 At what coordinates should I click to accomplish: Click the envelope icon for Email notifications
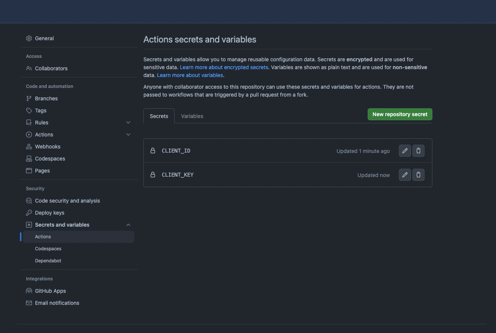click(x=29, y=303)
